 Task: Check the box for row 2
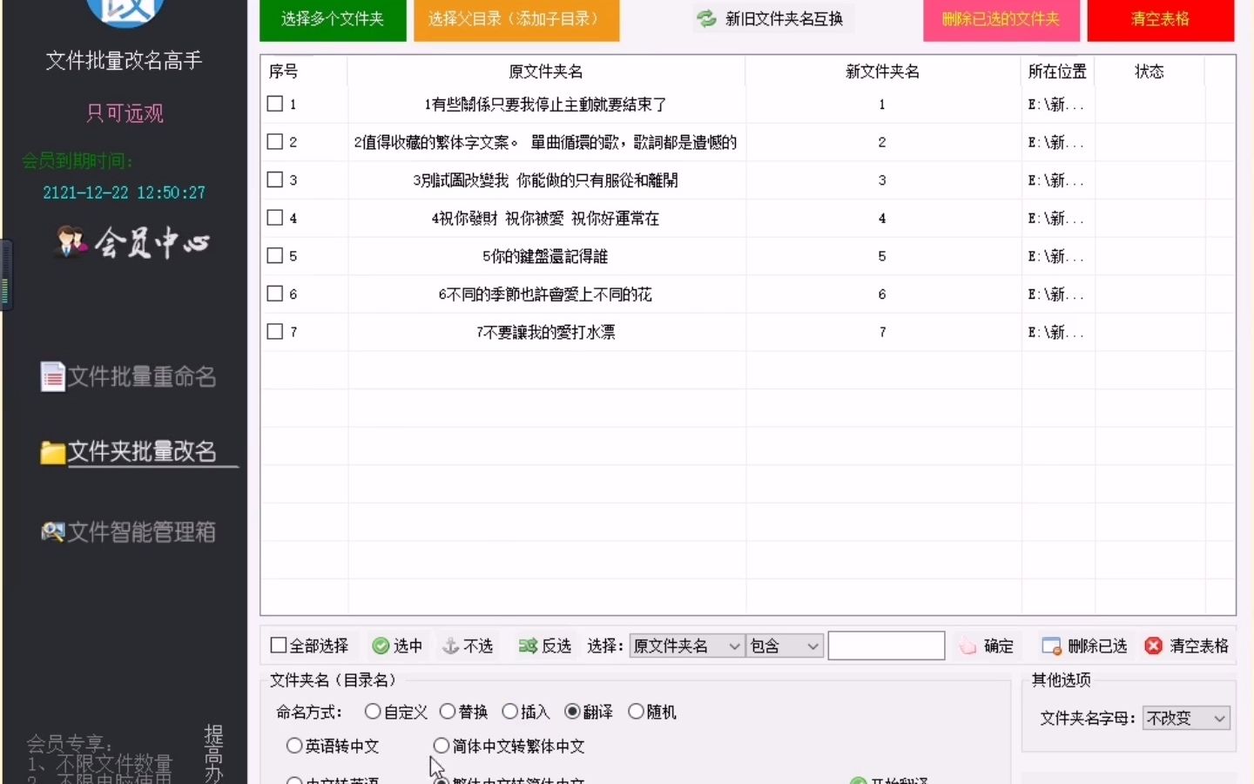275,141
